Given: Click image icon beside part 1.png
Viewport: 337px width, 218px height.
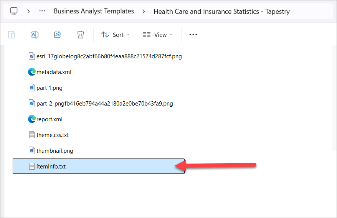Looking at the screenshot, I should tap(32, 88).
